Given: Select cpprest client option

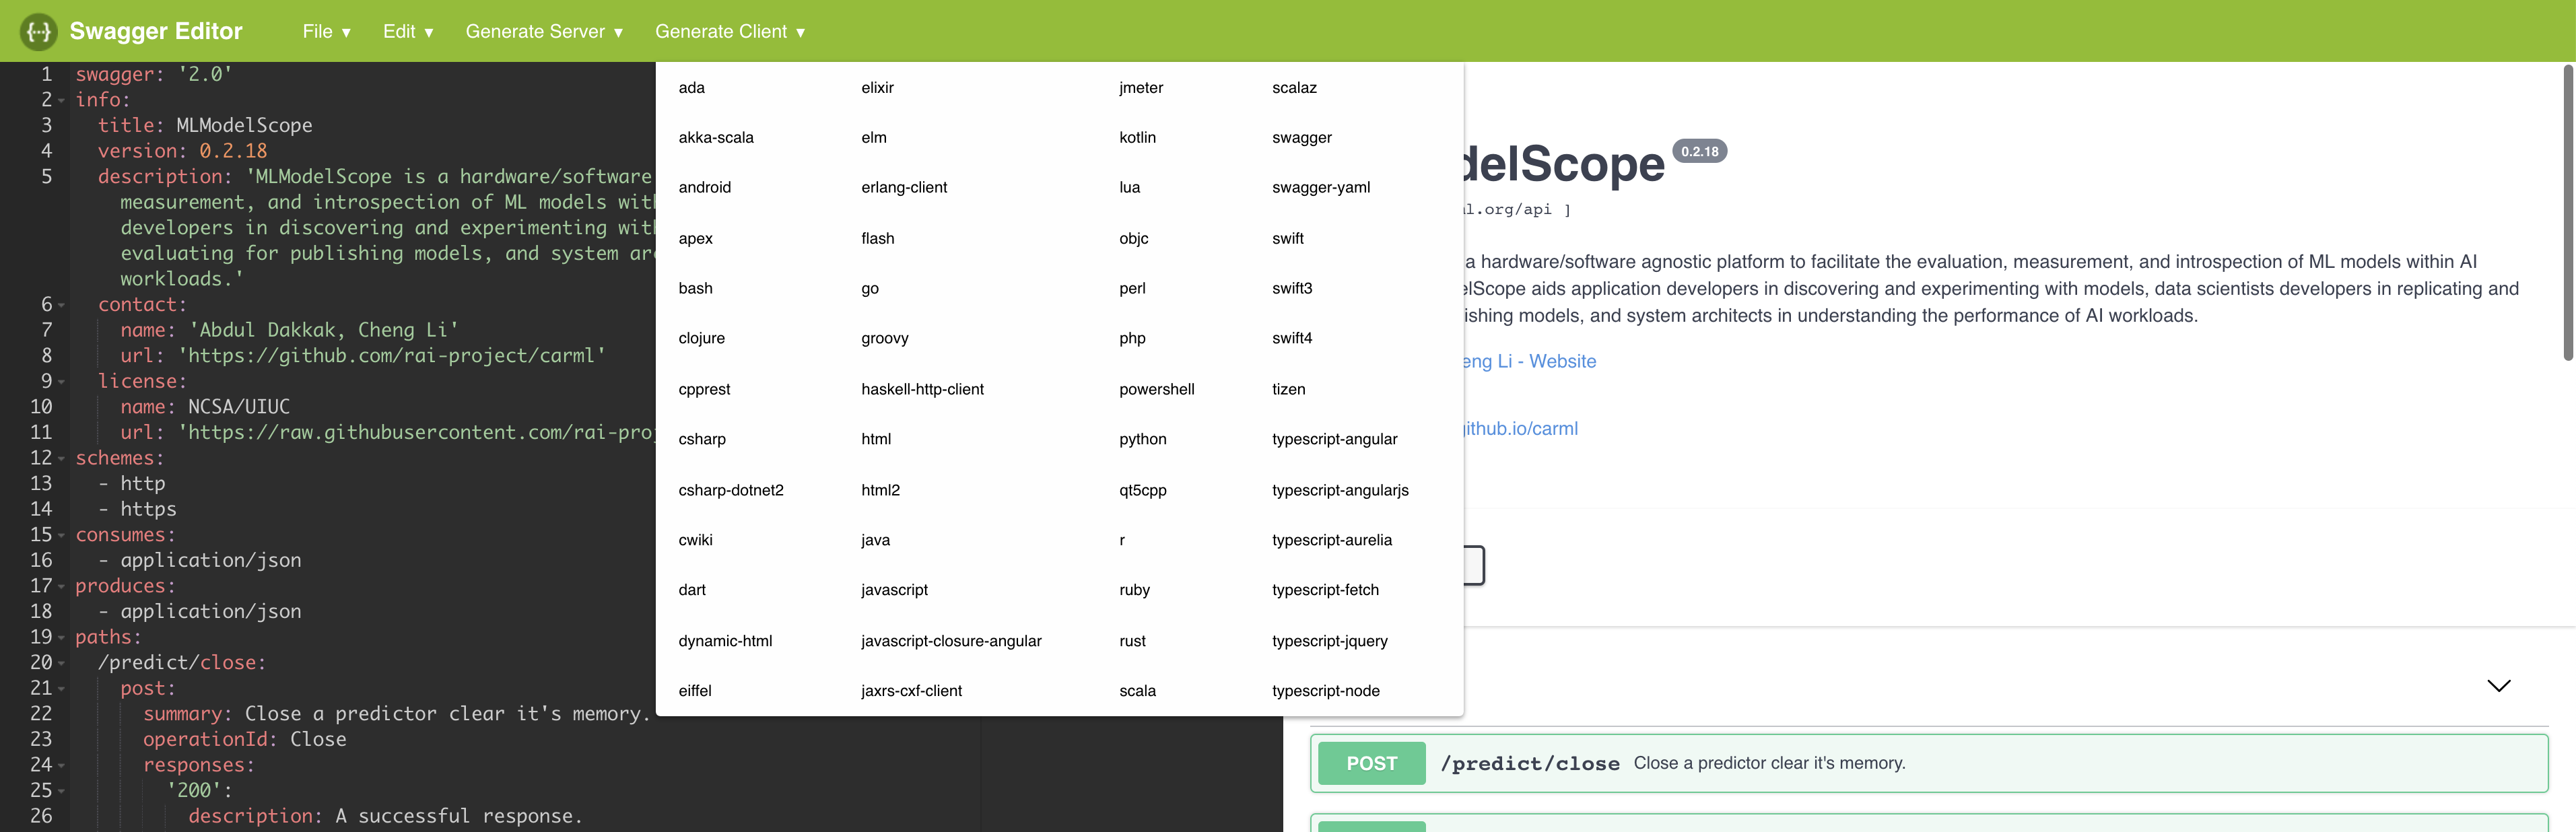Looking at the screenshot, I should click(704, 390).
